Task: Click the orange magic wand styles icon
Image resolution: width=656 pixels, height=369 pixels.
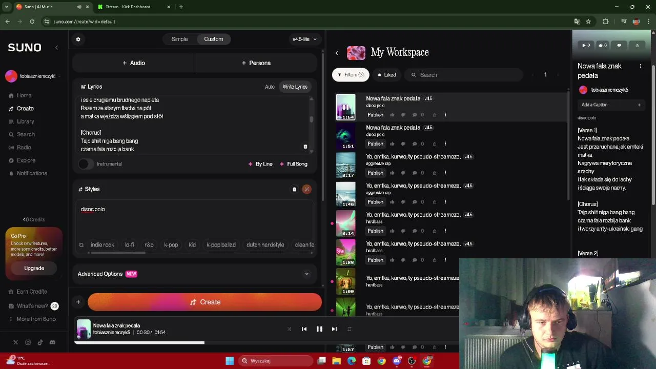Action: [306, 189]
